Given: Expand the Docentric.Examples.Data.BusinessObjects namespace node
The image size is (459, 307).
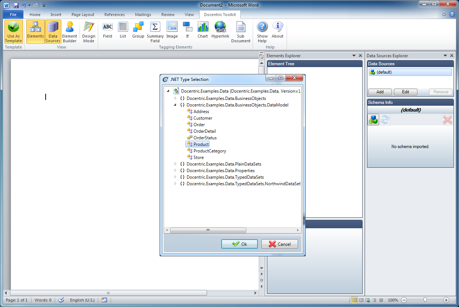Looking at the screenshot, I should (x=175, y=98).
